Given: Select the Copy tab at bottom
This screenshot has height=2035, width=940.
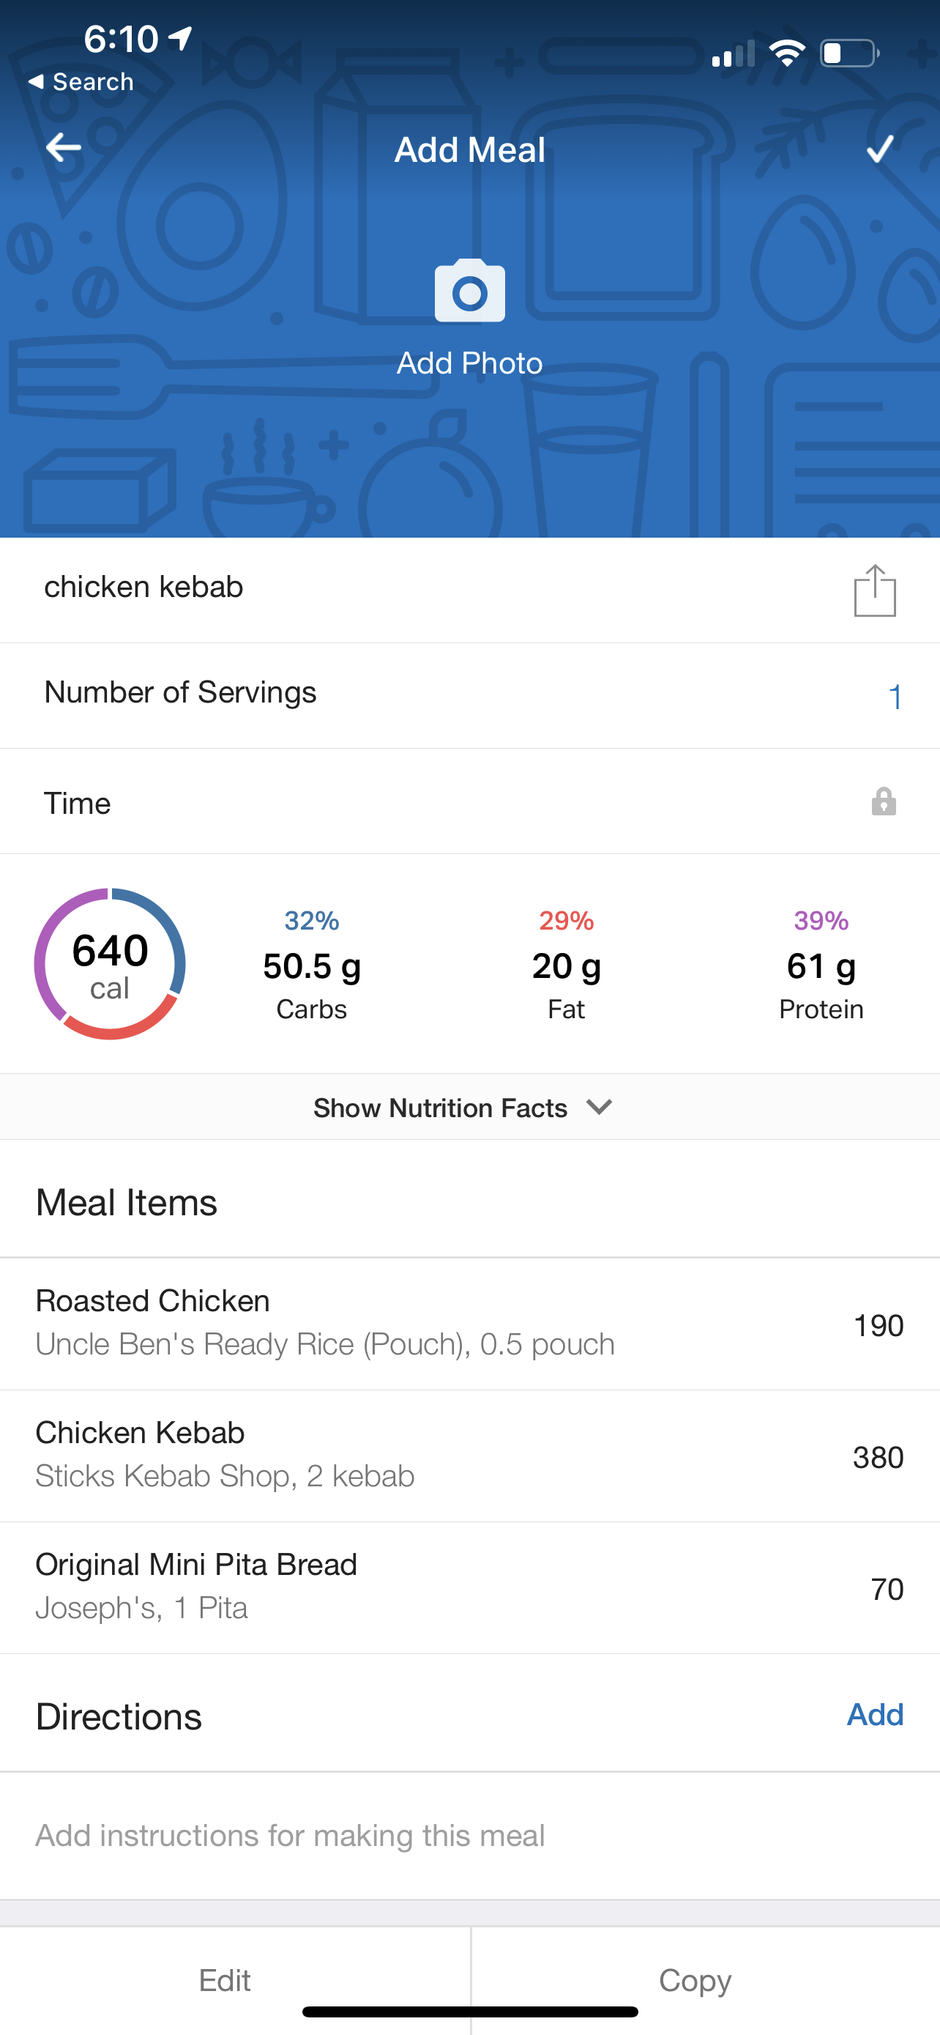Looking at the screenshot, I should point(695,1980).
